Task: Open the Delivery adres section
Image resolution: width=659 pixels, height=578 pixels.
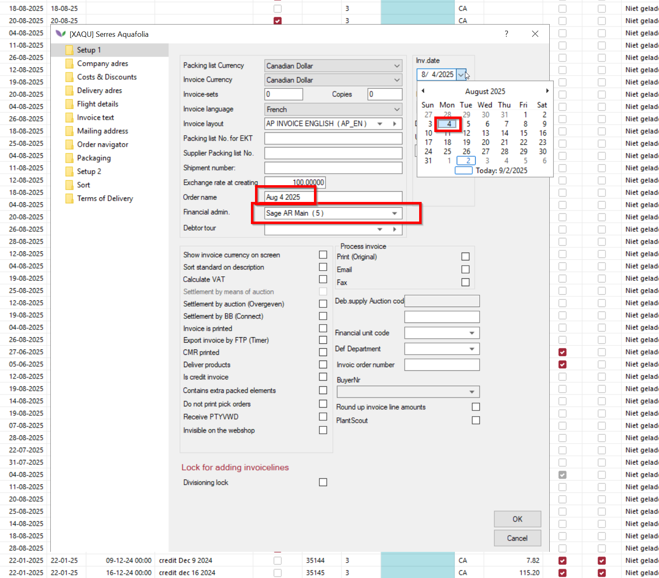Action: (99, 91)
